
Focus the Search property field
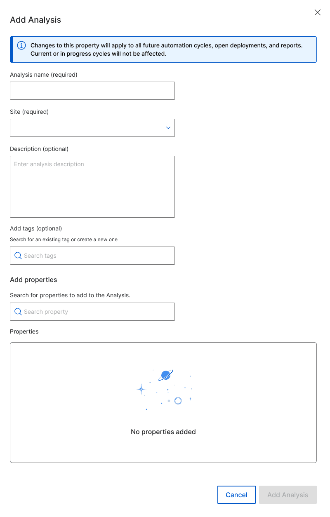pos(92,312)
